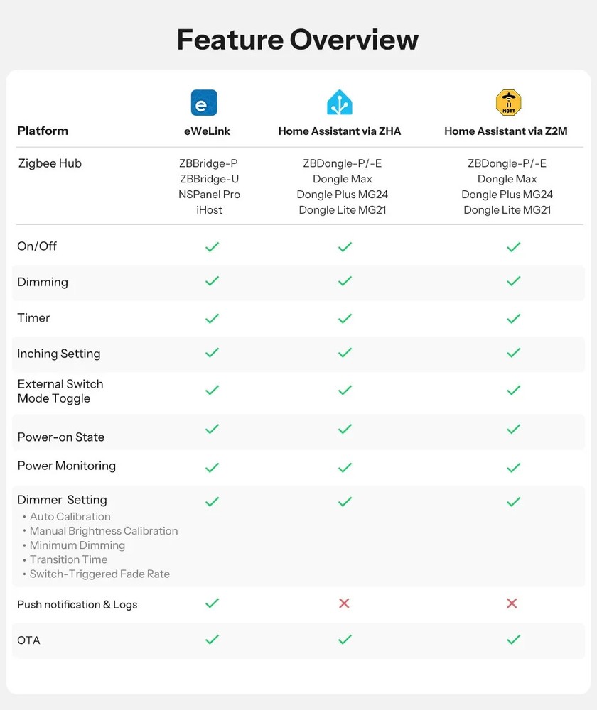This screenshot has width=597, height=710.
Task: Click the Auto Calibration bullet item
Action: [70, 517]
